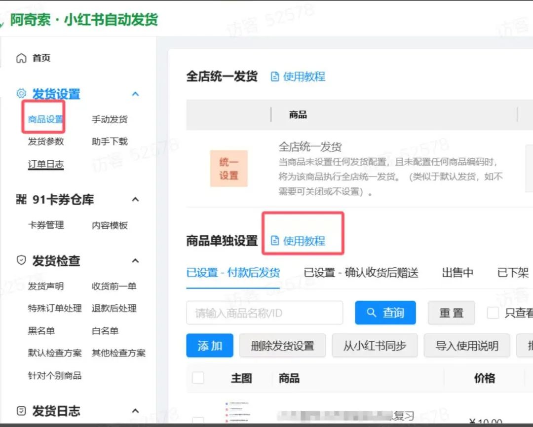This screenshot has height=427, width=533.
Task: Open 使用教程 link beside 商品单独设置
Action: [304, 241]
